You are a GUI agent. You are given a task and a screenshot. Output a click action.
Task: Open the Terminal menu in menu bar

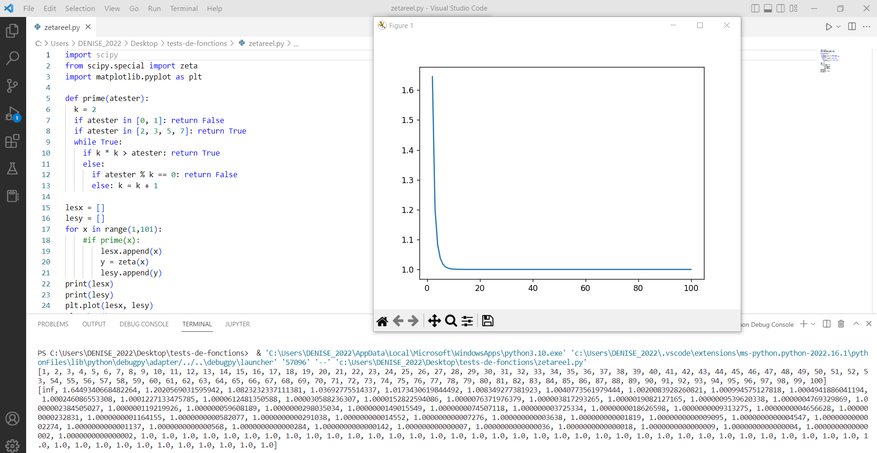coord(184,8)
